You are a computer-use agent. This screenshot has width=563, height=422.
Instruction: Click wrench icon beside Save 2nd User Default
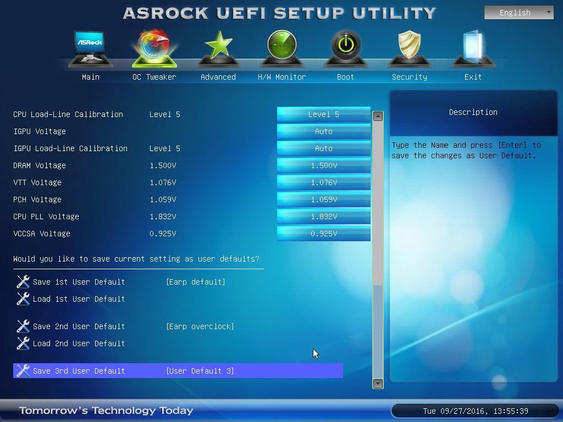point(23,326)
